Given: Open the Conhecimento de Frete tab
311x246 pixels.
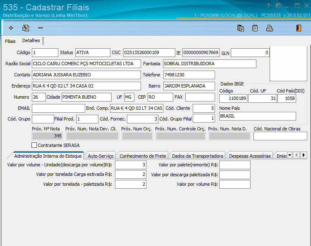Looking at the screenshot, I should (x=143, y=156).
